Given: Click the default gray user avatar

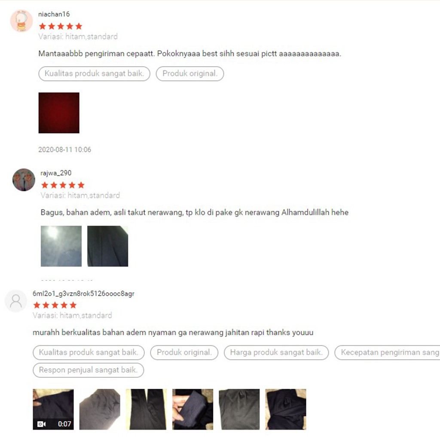Looking at the screenshot, I should 16,301.
